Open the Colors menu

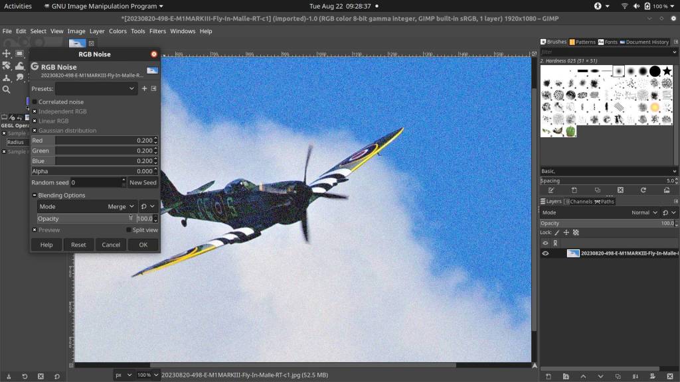(118, 31)
